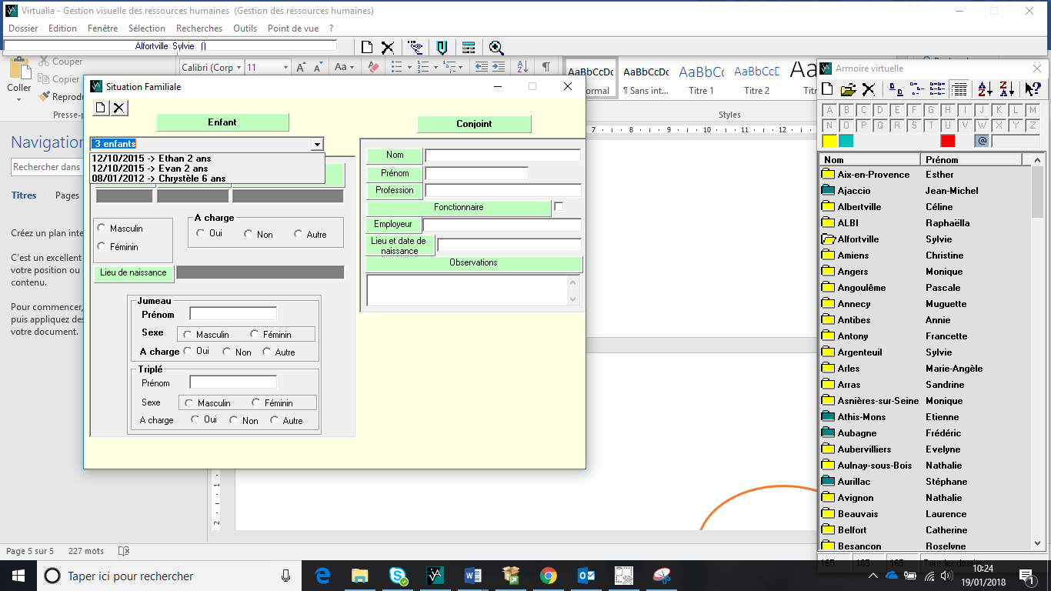Click the Enfant button
The height and width of the screenshot is (591, 1051).
[x=222, y=122]
